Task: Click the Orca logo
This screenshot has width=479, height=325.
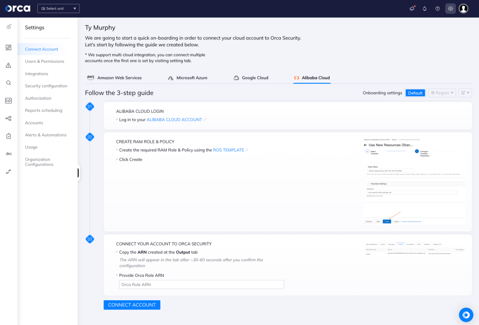Action: click(x=18, y=8)
